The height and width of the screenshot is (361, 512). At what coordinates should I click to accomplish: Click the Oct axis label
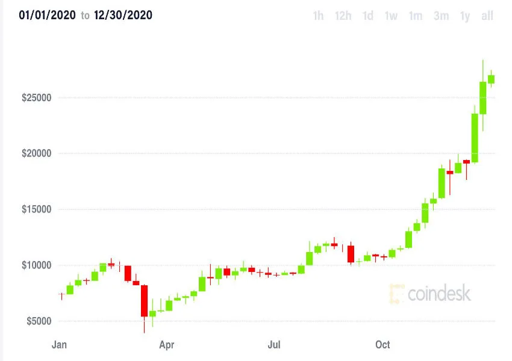click(383, 345)
